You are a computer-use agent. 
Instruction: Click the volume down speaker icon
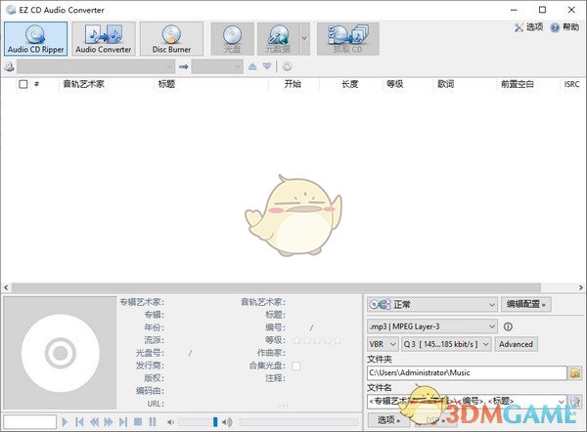[x=170, y=422]
